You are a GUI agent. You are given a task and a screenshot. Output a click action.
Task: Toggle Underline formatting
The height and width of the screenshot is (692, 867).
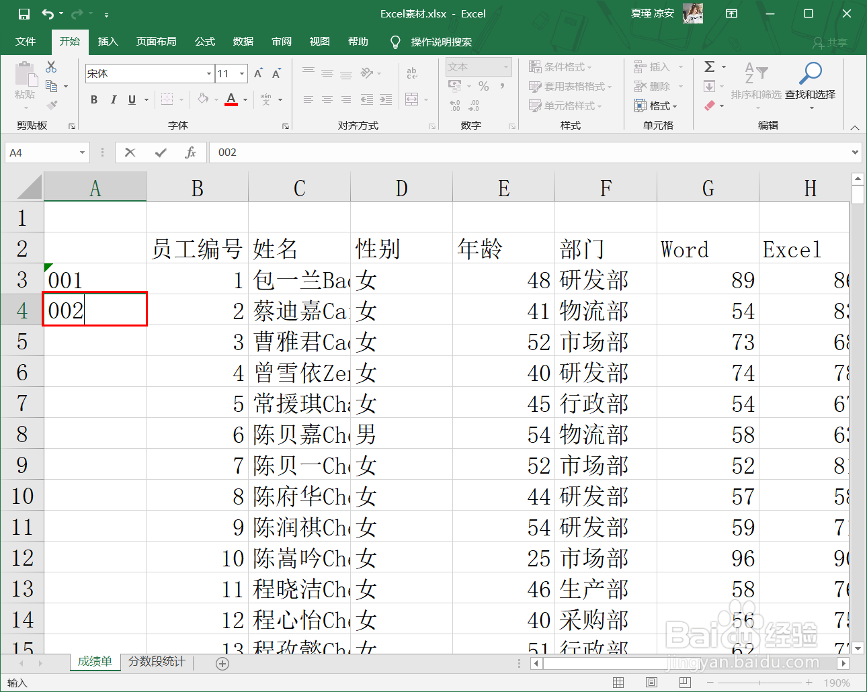pos(130,99)
